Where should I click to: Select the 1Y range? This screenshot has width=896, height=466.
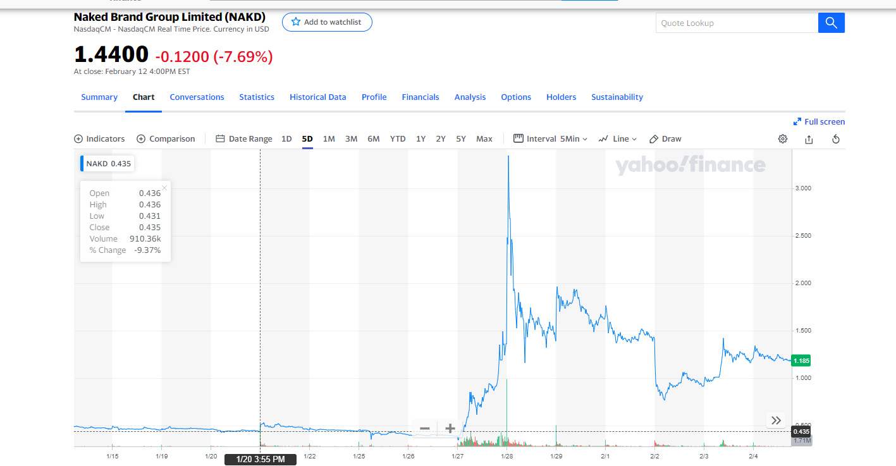[x=420, y=139]
